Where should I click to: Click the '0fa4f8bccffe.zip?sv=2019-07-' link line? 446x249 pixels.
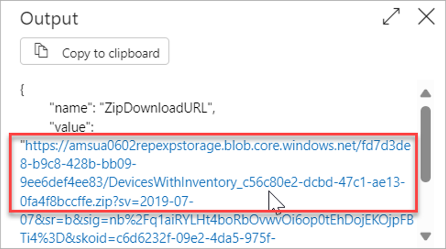click(x=107, y=201)
